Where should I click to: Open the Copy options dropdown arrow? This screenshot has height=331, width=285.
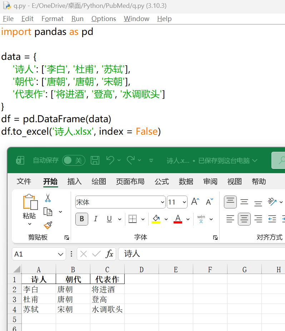click(x=60, y=212)
